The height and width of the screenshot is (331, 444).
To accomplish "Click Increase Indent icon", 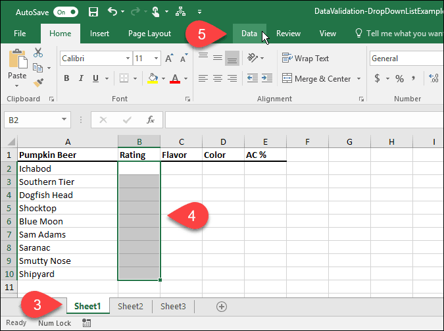I will click(x=267, y=78).
